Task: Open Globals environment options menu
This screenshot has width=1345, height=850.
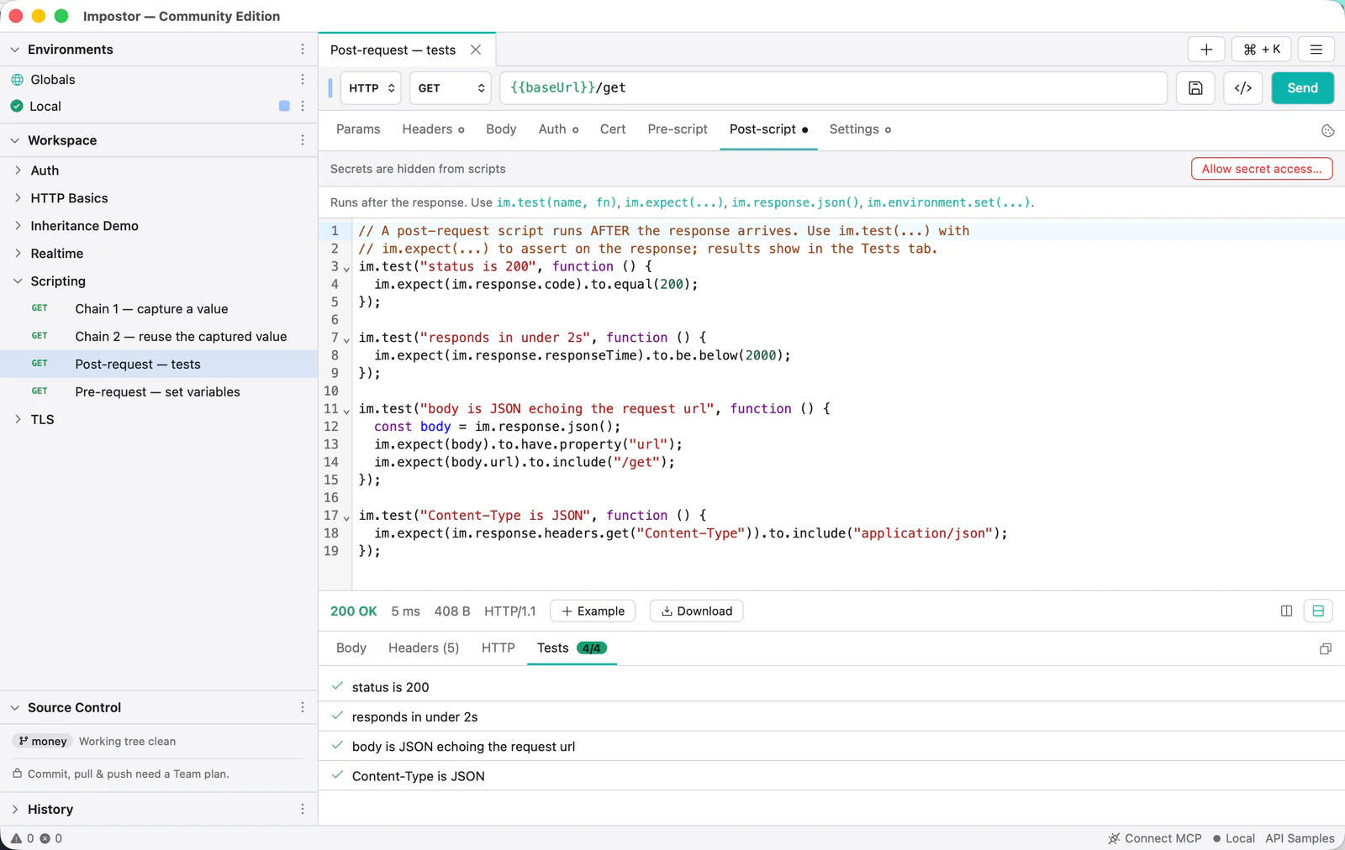Action: [303, 79]
